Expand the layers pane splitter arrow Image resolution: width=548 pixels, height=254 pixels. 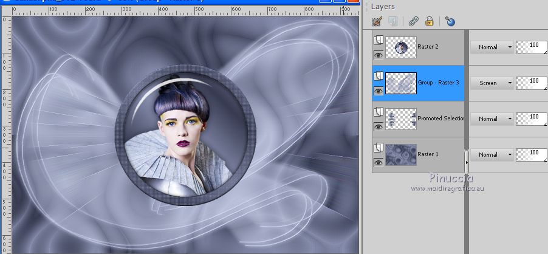pos(467,162)
